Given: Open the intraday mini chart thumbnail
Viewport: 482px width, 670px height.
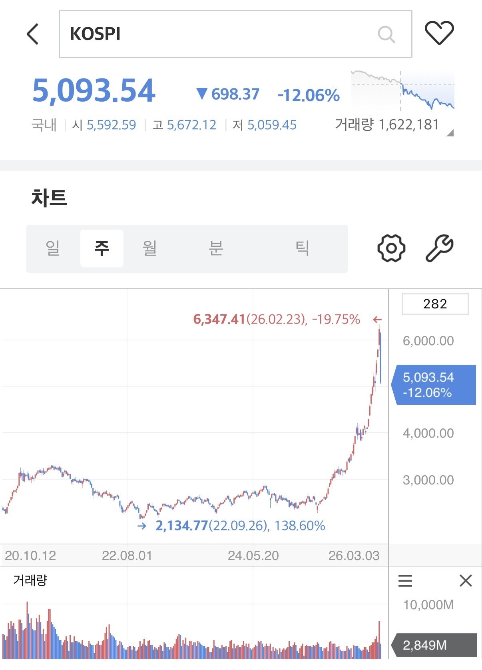Looking at the screenshot, I should click(x=402, y=90).
